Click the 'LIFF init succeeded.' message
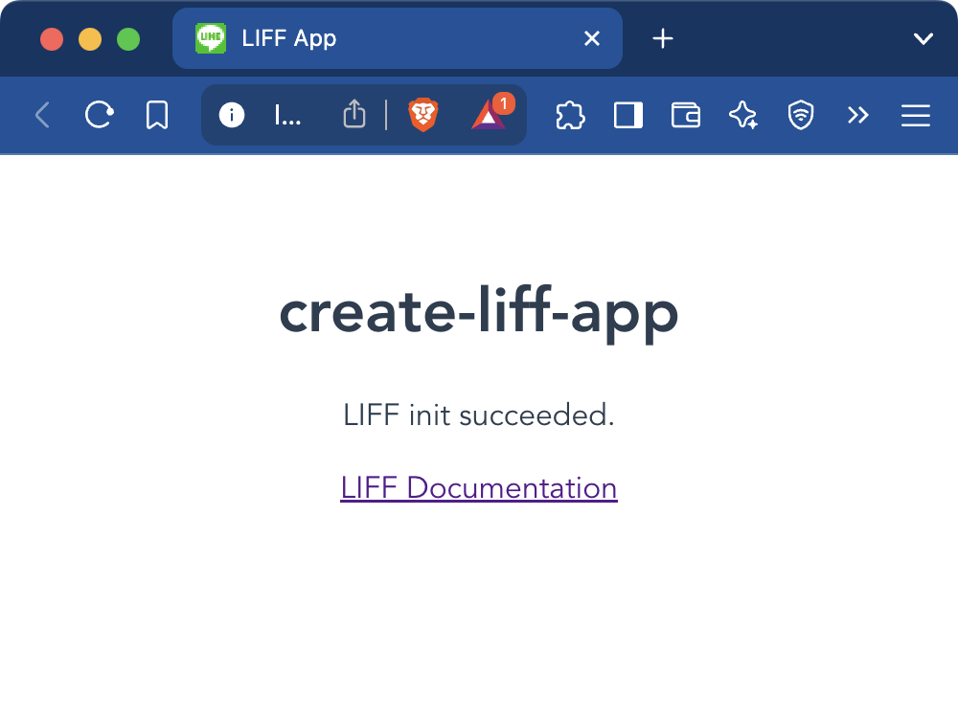 (479, 415)
